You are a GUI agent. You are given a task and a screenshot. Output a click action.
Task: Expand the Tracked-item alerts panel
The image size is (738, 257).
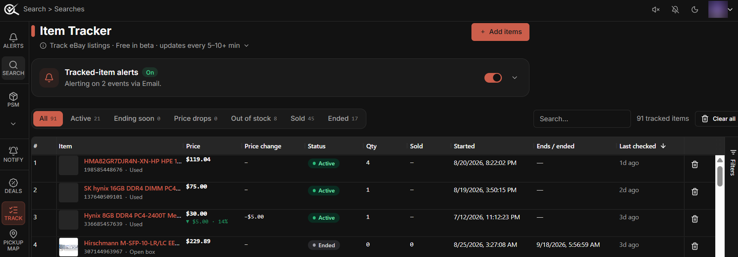(x=514, y=78)
